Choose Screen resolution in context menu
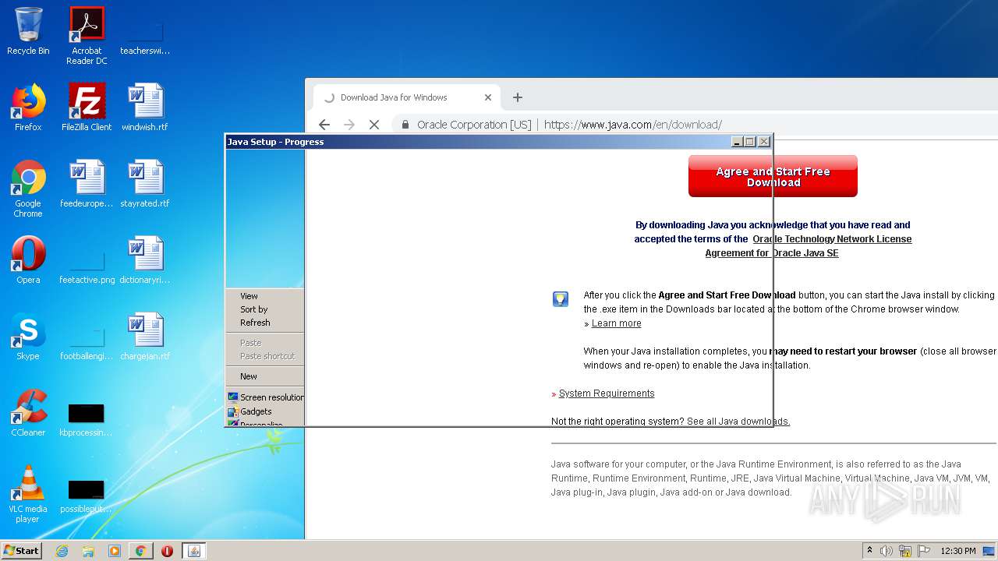The width and height of the screenshot is (998, 561). pos(265,397)
